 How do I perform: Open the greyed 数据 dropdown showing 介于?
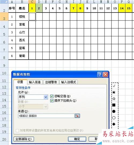pyautogui.click(x=33, y=107)
